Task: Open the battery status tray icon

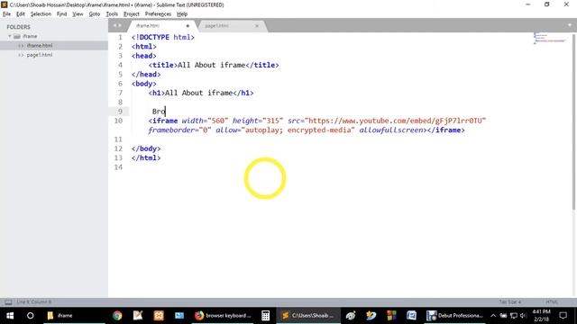Action: (503, 316)
